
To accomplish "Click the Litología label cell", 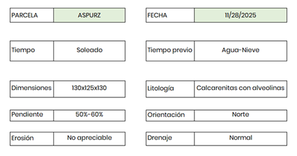I will (x=170, y=89).
